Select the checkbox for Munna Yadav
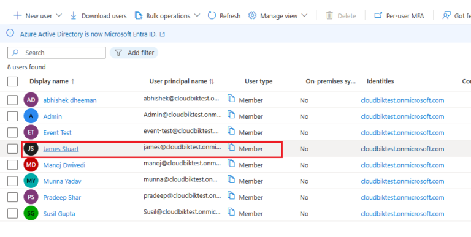Viewport: 471px width, 237px height. pos(13,181)
